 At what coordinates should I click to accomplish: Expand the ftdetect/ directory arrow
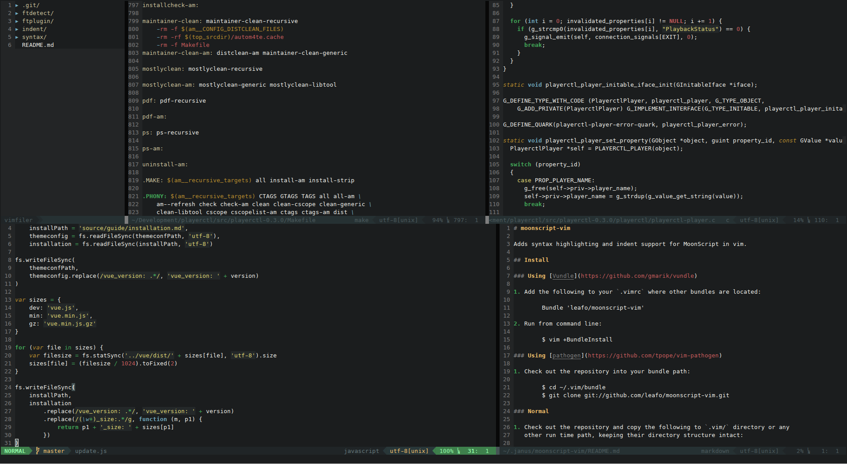click(x=17, y=13)
